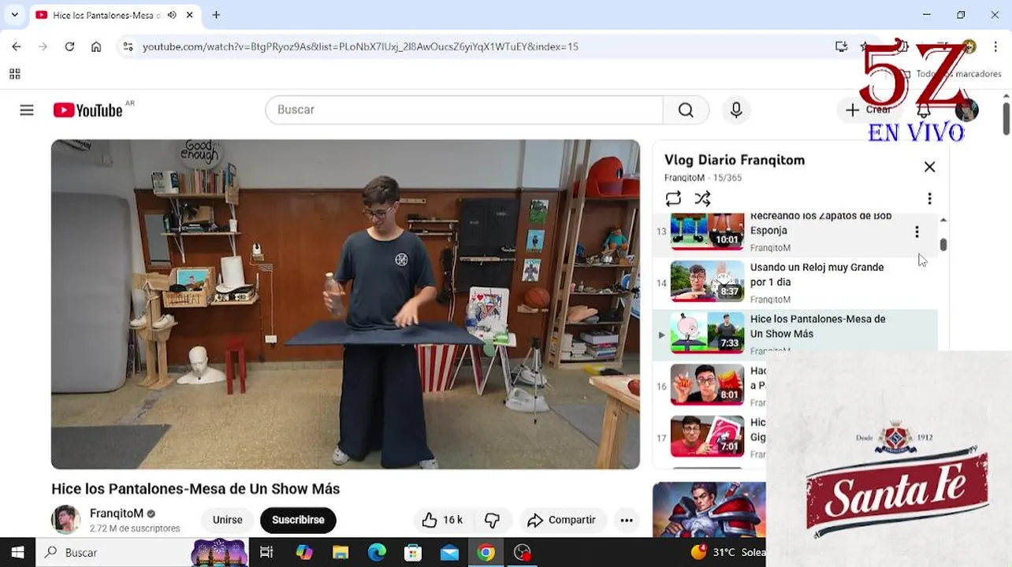The image size is (1012, 567).
Task: Close the Vlog Diario Franqitom playlist panel
Action: [929, 167]
